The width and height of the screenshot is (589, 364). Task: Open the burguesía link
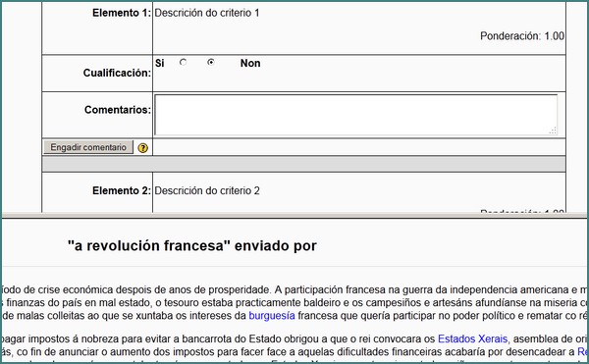(272, 316)
